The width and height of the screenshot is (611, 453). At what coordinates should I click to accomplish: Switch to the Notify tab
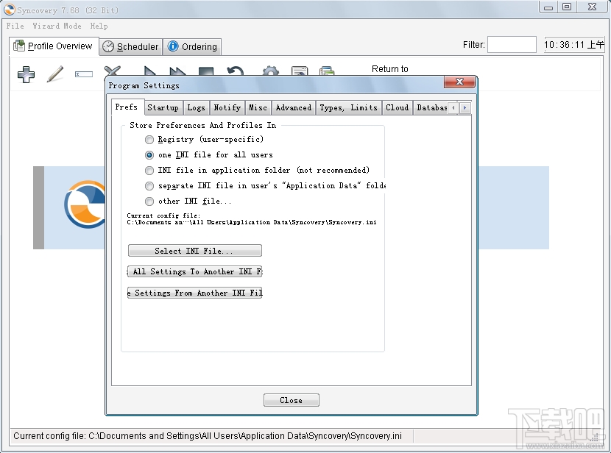tap(227, 108)
